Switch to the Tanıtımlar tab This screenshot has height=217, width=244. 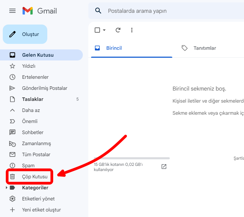tap(204, 48)
